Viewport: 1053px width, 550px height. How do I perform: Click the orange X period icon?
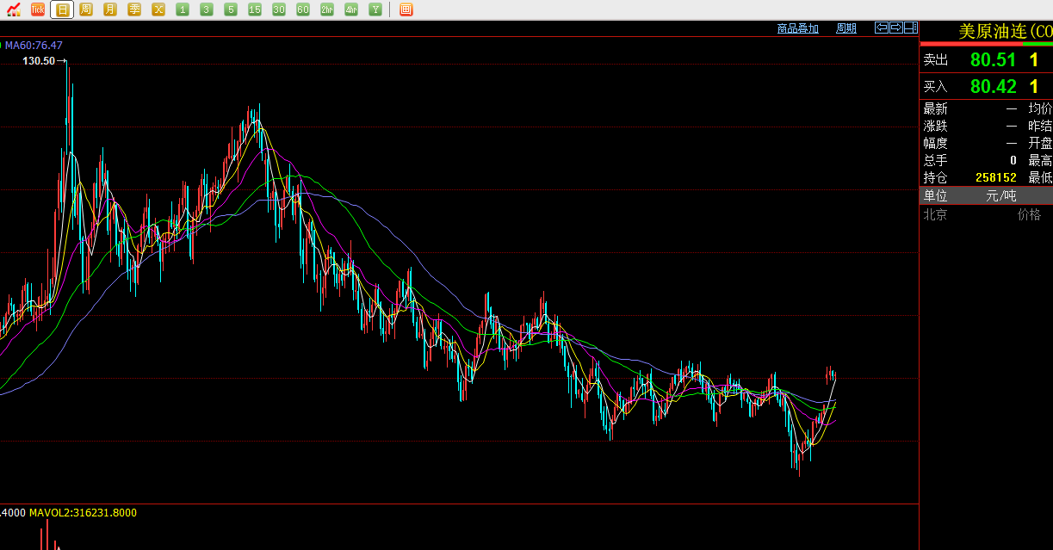click(x=158, y=9)
